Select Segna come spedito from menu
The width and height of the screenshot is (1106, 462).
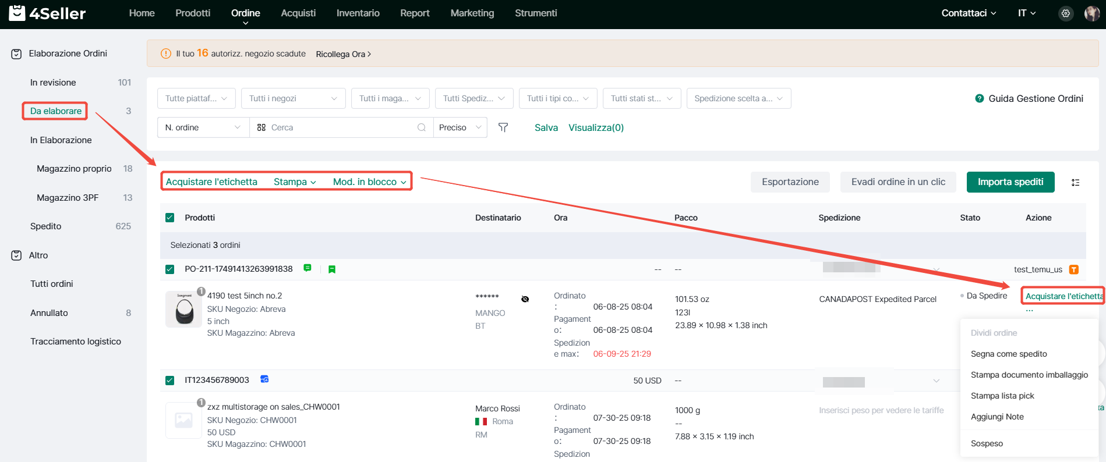point(1009,354)
